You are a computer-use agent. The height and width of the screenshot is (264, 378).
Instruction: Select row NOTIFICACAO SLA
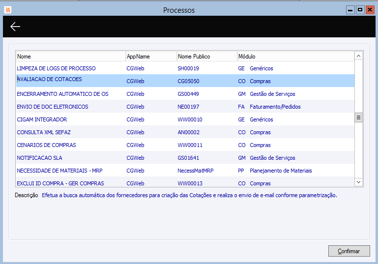tap(185, 158)
